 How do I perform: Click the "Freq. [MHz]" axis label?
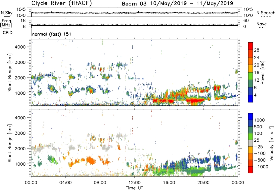pos(6,23)
